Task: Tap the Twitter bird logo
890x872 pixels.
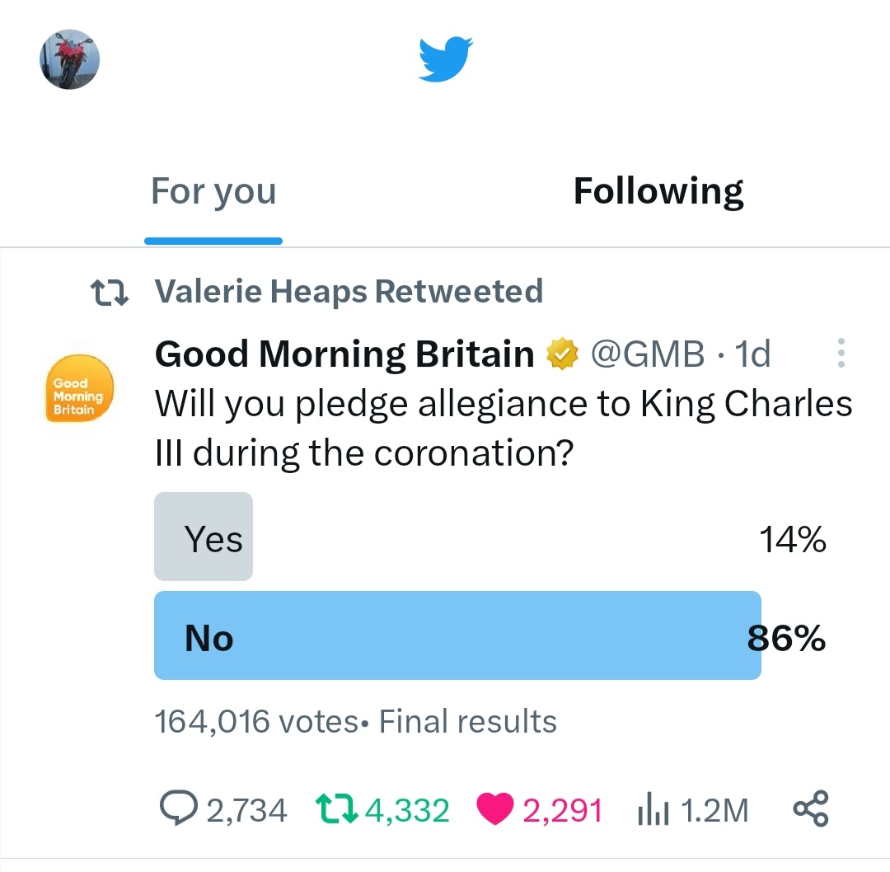Action: tap(445, 59)
